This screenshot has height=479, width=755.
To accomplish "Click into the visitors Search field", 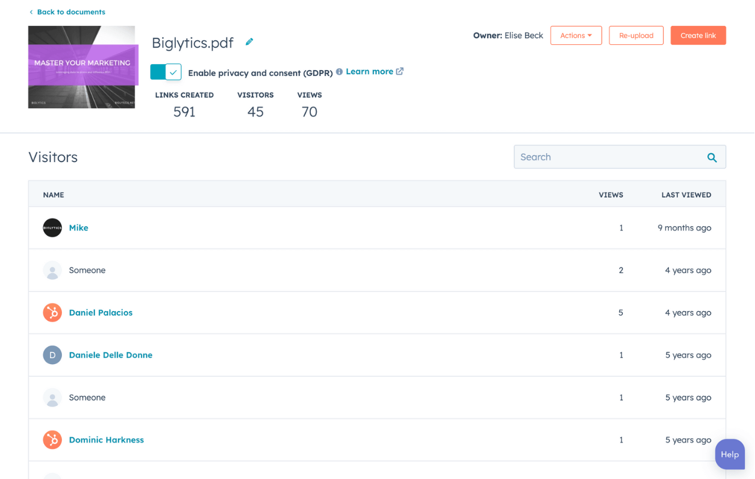I will click(x=608, y=157).
